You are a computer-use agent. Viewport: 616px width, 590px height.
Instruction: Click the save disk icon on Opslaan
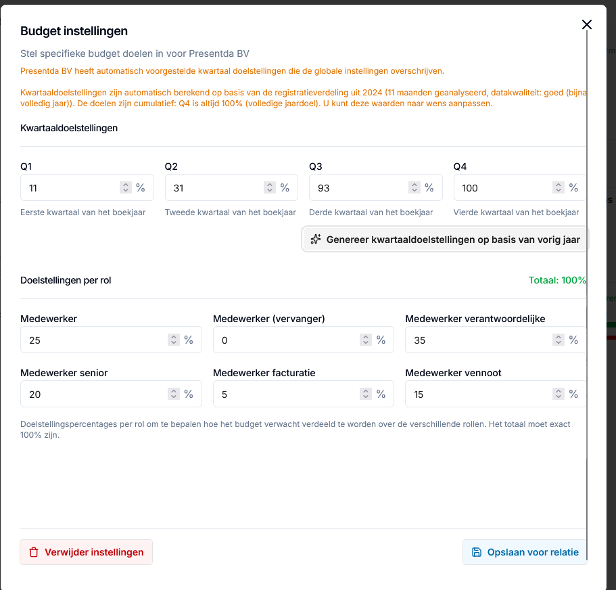click(x=476, y=552)
